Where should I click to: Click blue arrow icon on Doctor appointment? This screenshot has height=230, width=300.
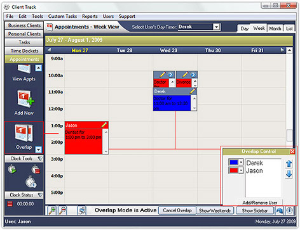(170, 75)
